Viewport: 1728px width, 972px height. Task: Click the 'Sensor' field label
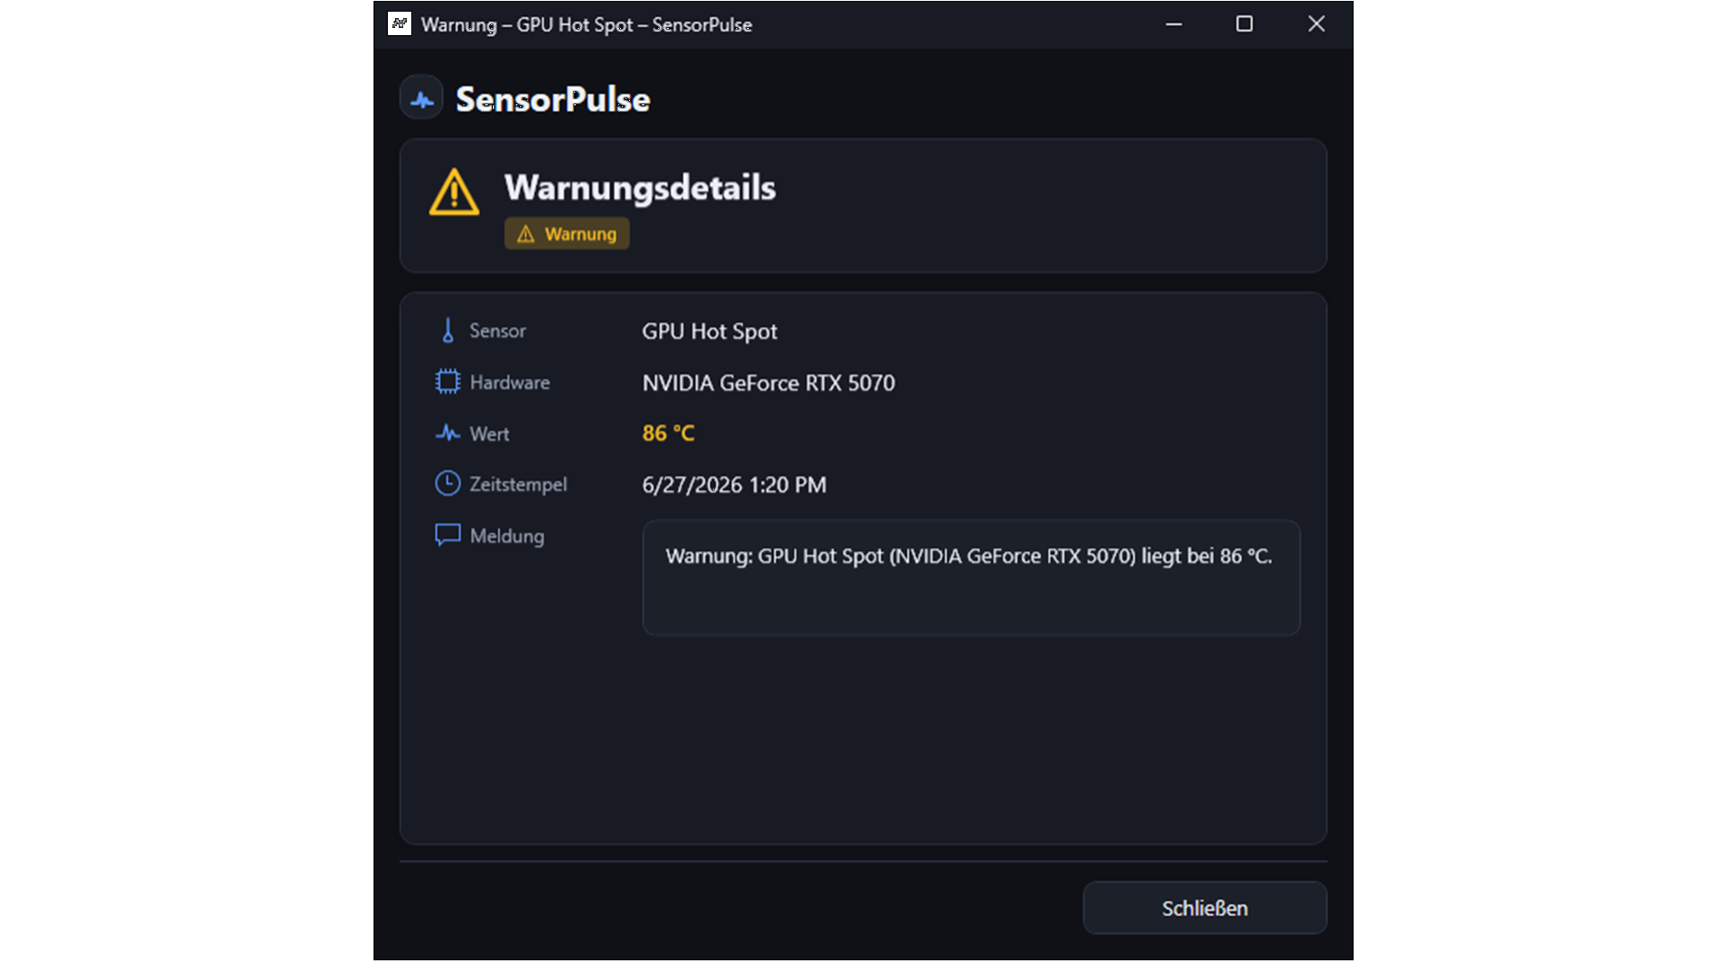497,330
